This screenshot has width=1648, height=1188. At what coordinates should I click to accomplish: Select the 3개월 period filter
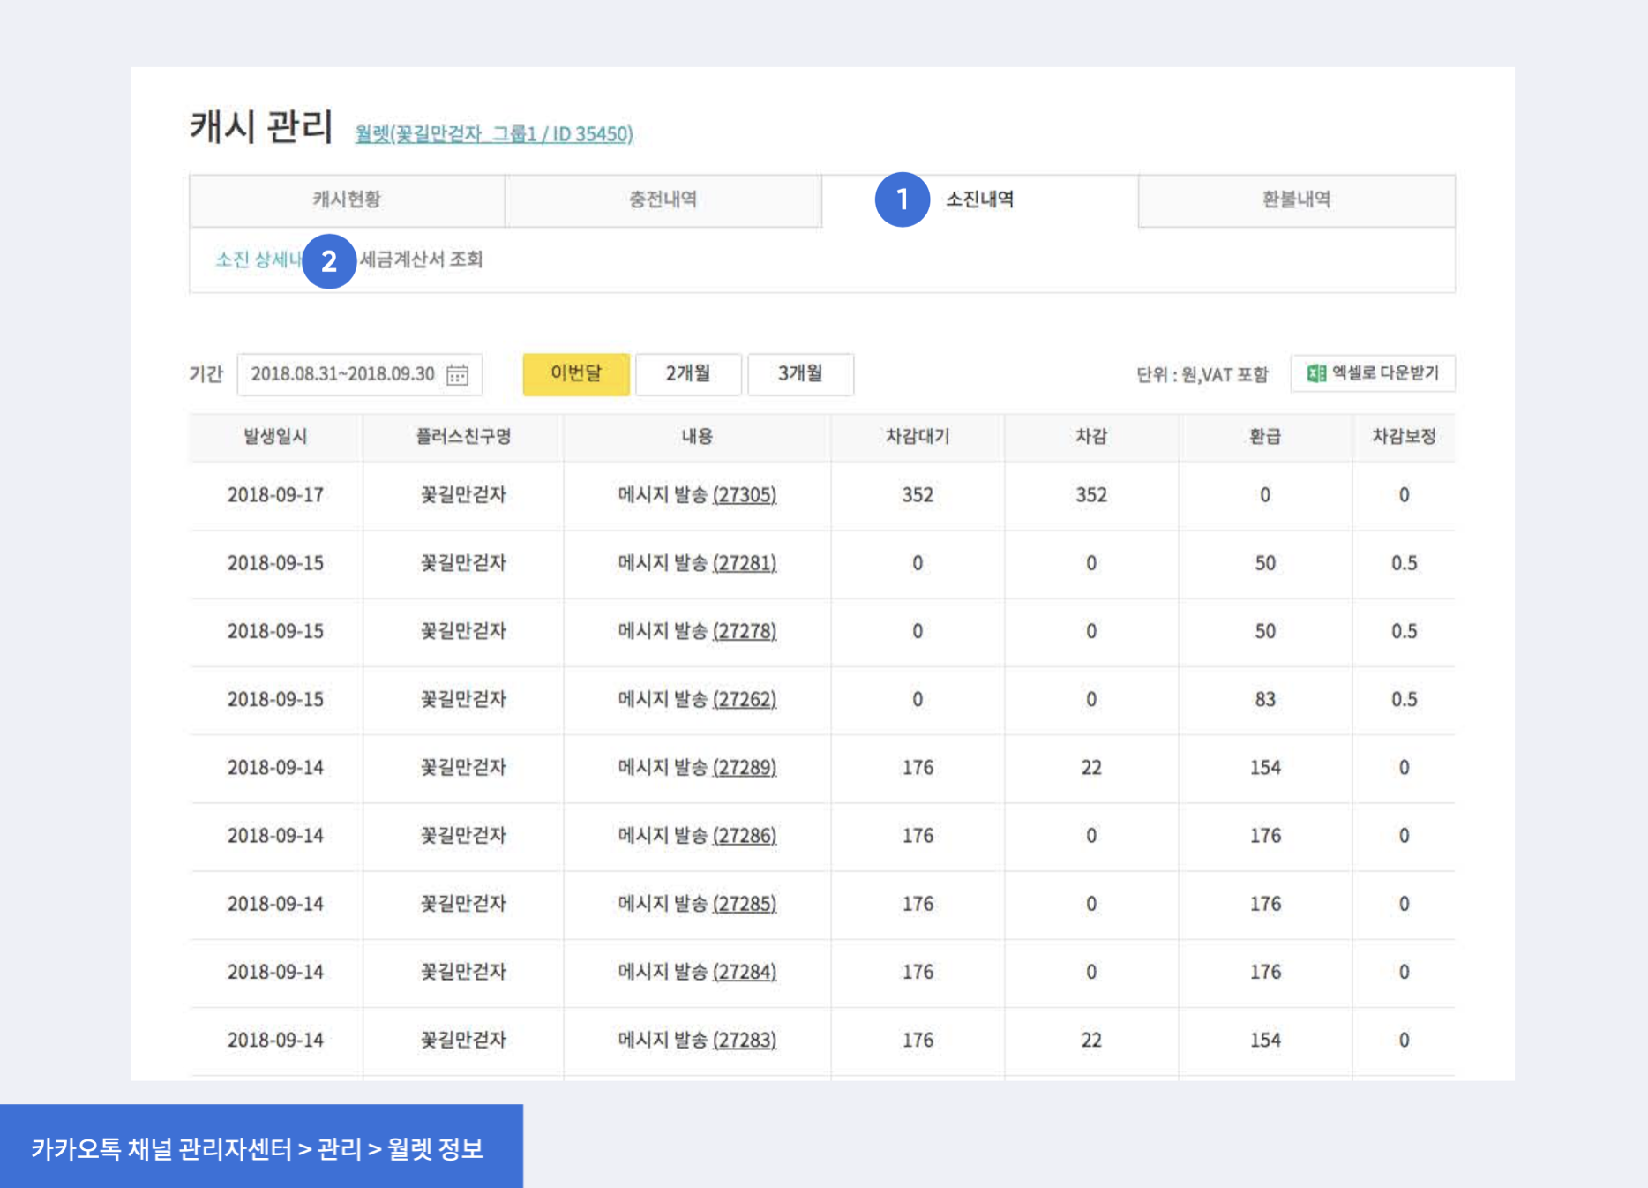[799, 374]
